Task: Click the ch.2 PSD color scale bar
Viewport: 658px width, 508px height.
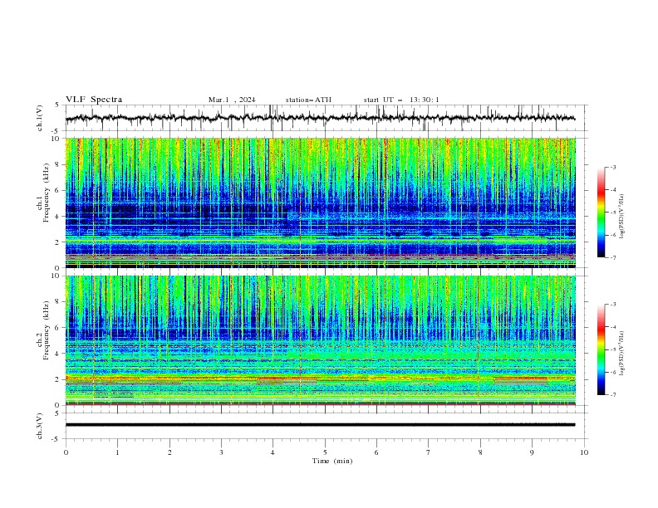Action: tap(601, 349)
